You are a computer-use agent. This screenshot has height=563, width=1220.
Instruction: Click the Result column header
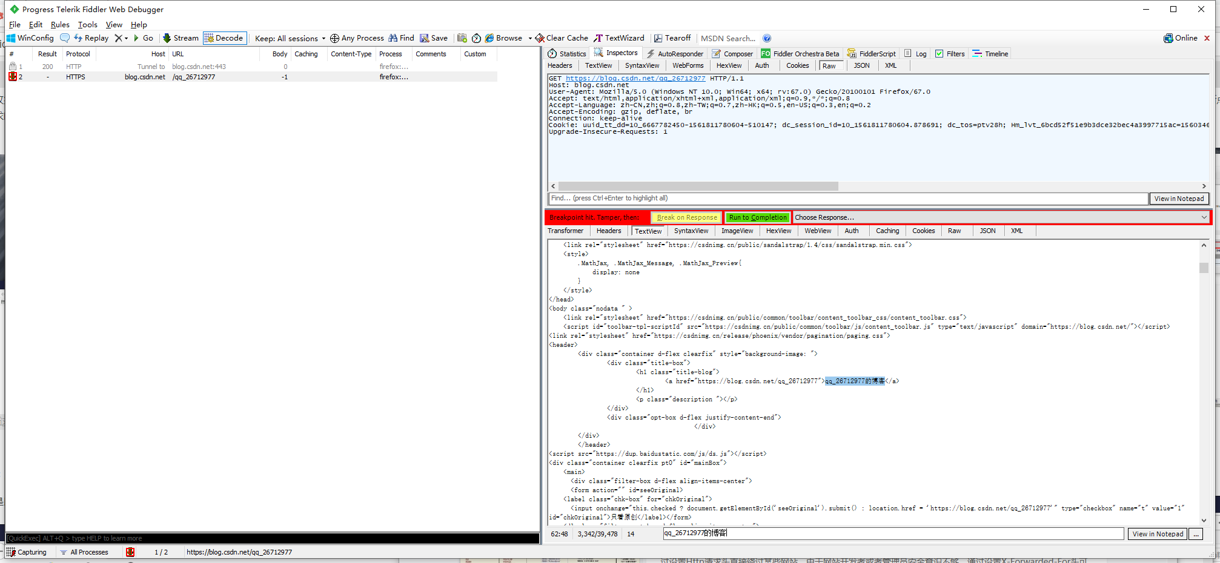pos(47,54)
